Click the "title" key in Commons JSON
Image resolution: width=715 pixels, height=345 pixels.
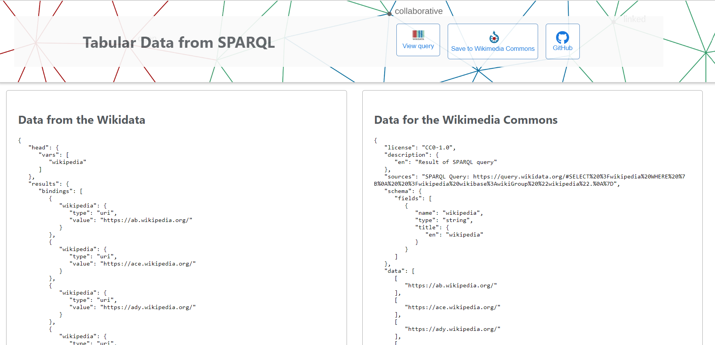(427, 227)
